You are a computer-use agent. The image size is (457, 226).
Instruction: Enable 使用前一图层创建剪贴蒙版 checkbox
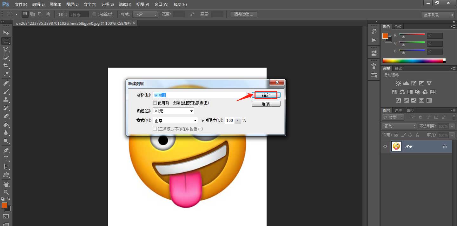pyautogui.click(x=155, y=103)
